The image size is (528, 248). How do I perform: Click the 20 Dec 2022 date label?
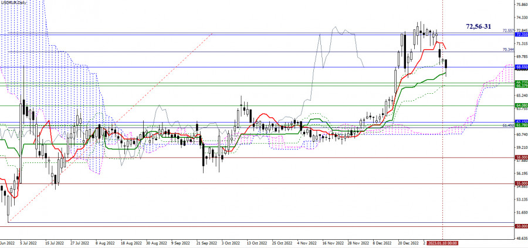coord(409,242)
